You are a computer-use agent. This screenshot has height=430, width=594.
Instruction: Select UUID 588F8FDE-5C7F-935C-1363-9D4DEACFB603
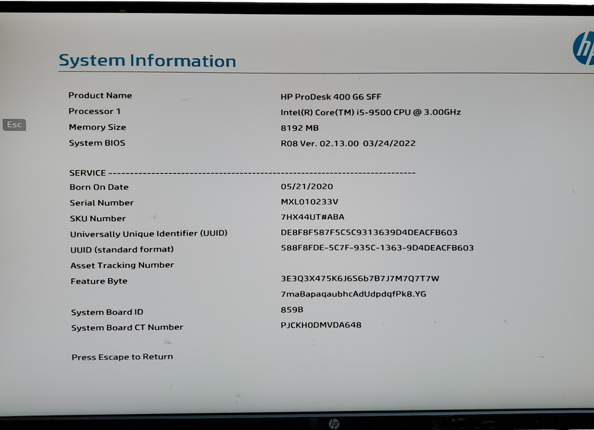[x=377, y=248]
